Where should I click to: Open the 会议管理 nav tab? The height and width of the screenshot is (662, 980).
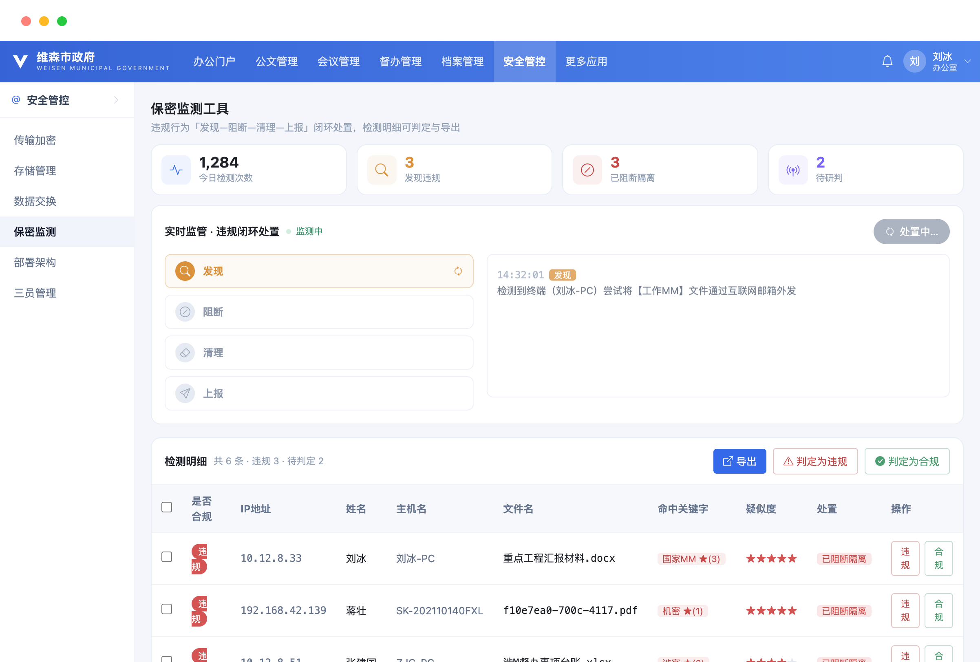[339, 62]
